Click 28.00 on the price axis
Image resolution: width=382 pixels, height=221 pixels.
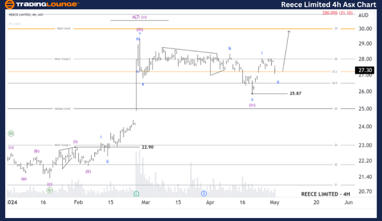tap(365, 59)
